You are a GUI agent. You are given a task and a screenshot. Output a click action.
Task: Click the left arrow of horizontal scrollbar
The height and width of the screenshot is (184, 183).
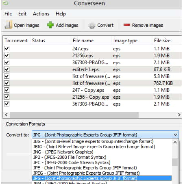pyautogui.click(x=6, y=115)
